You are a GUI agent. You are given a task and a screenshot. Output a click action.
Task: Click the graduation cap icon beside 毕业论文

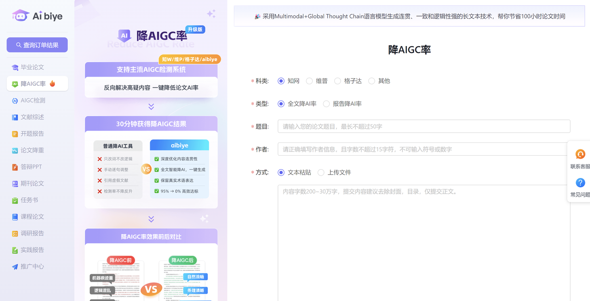tap(15, 67)
